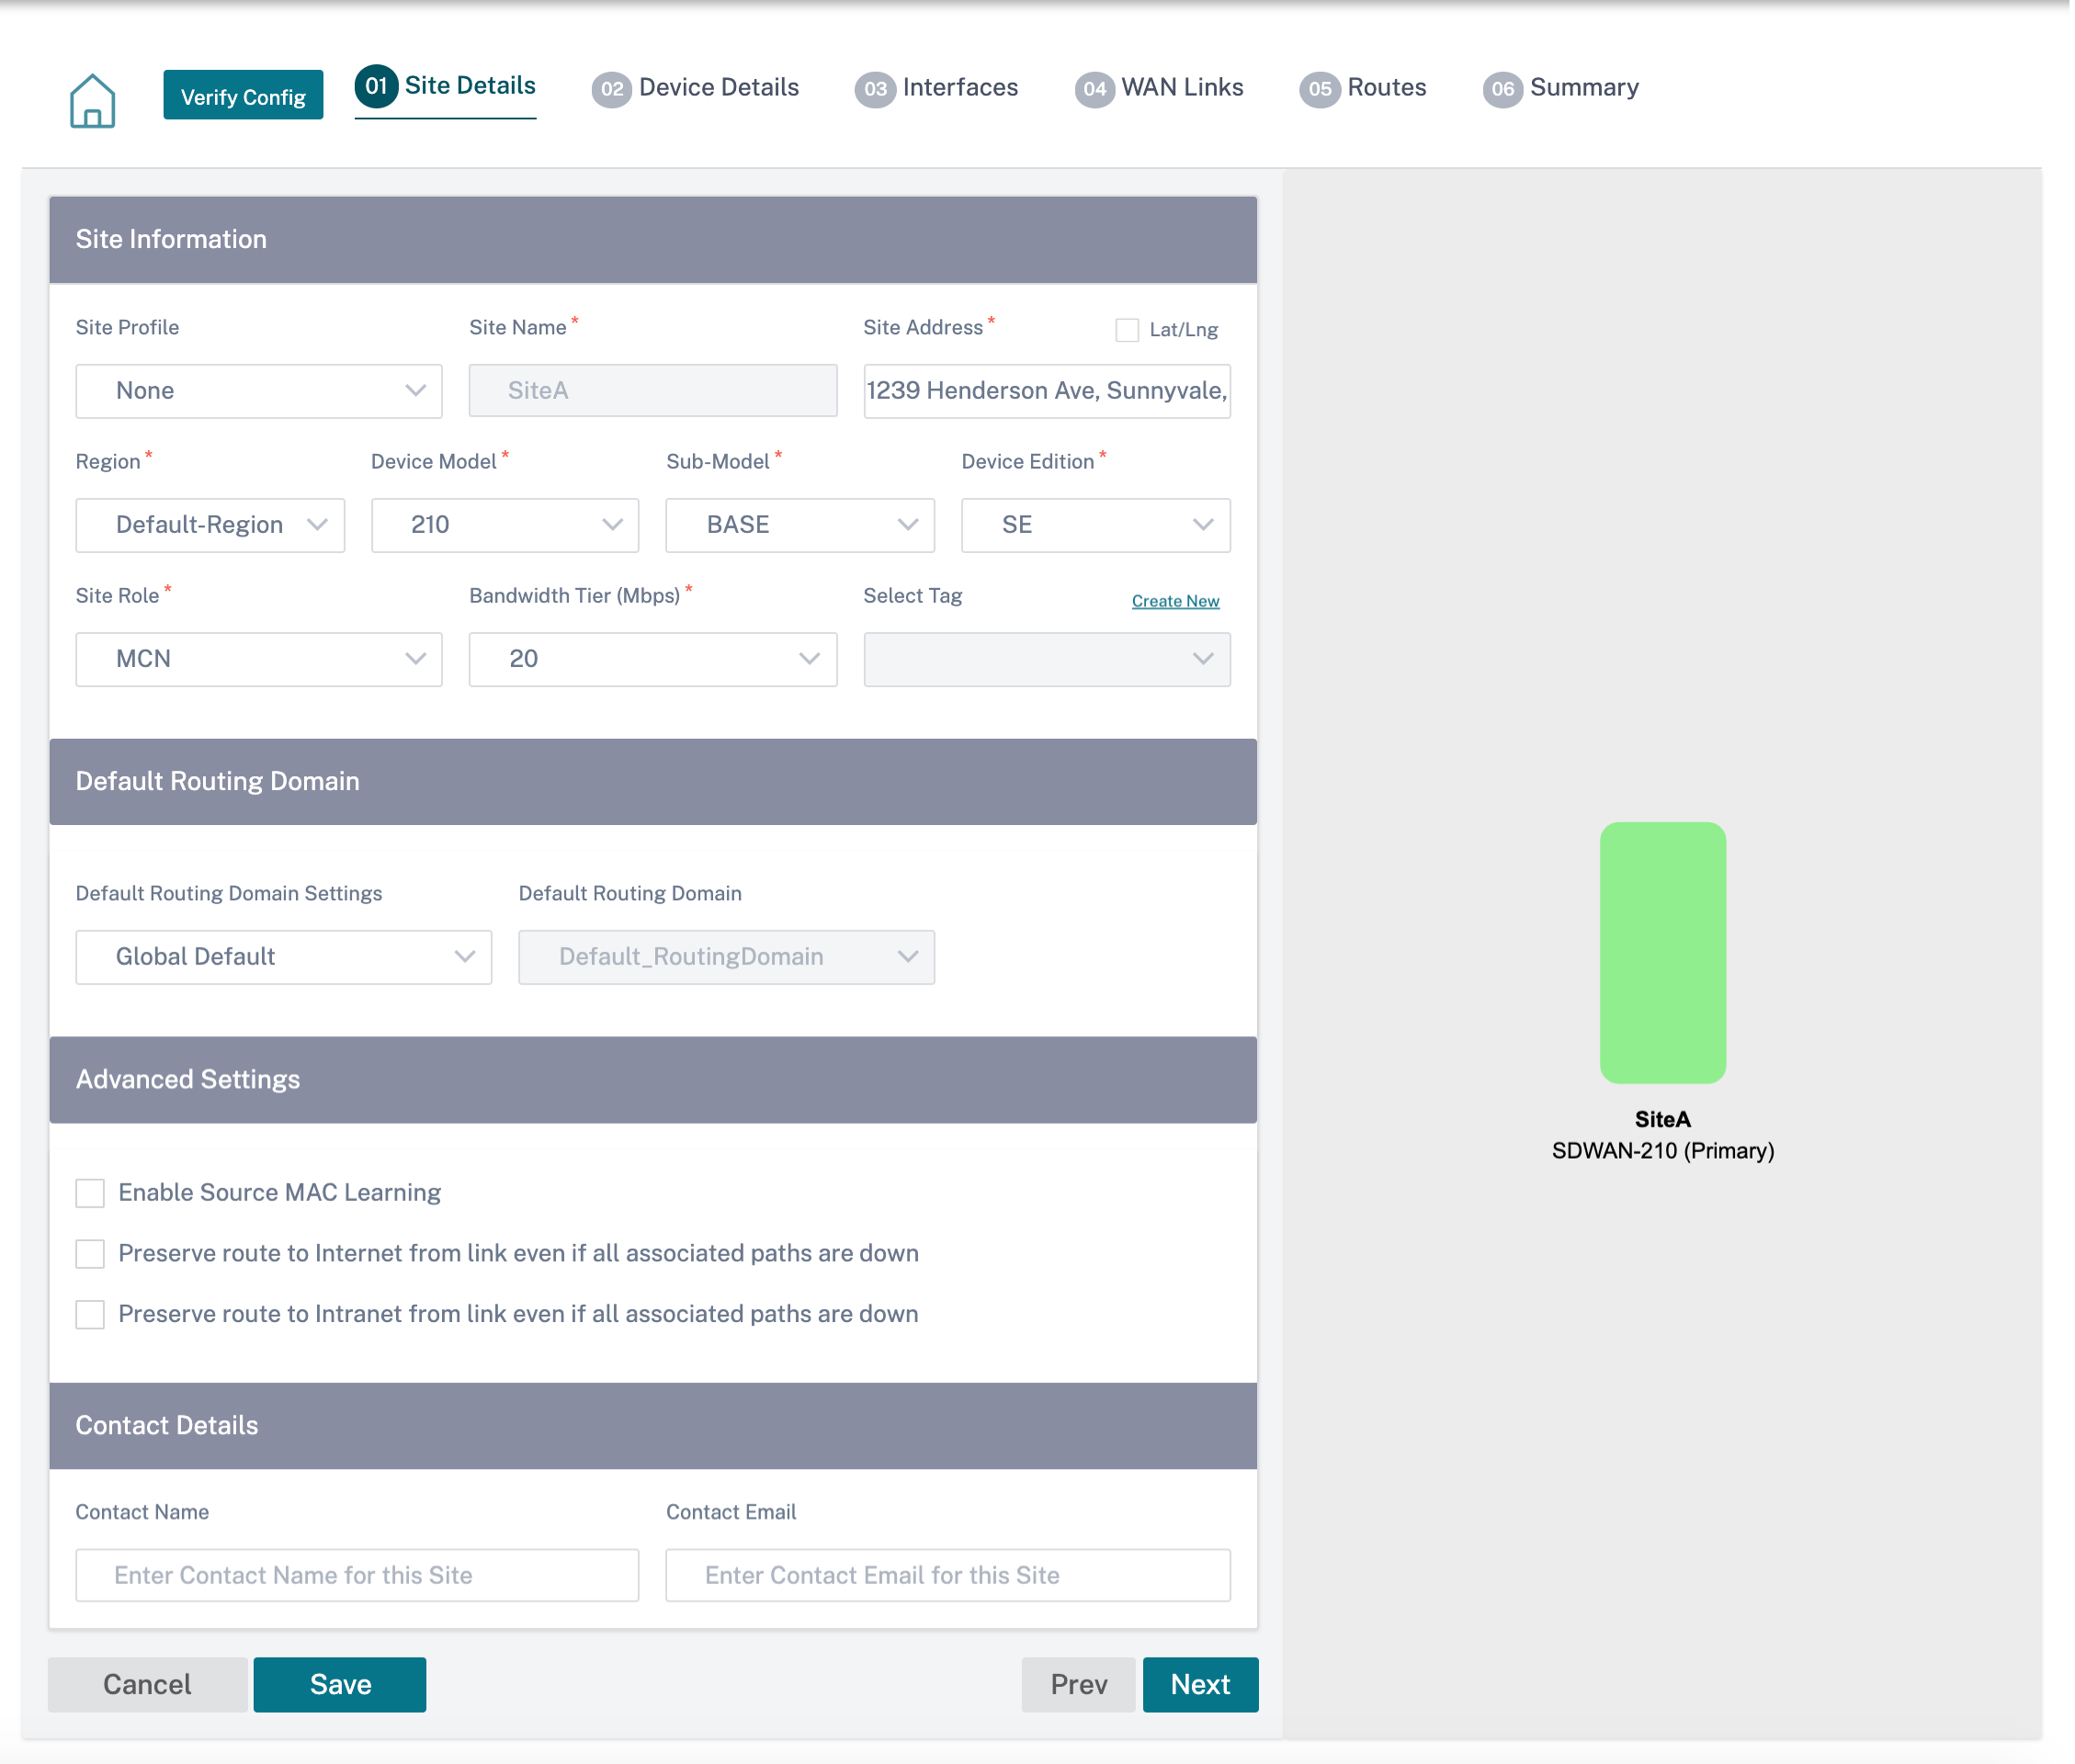Click the Save button
This screenshot has width=2075, height=1764.
(340, 1684)
